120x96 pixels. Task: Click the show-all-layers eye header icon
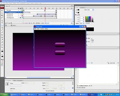tap(18, 8)
